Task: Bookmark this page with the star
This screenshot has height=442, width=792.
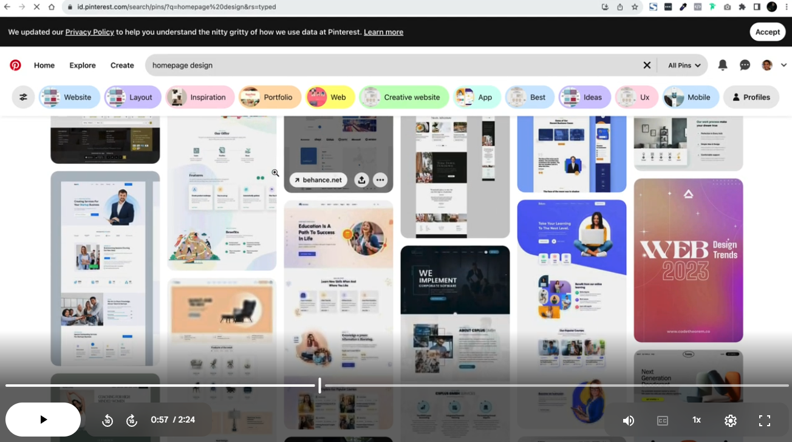Action: pos(635,7)
